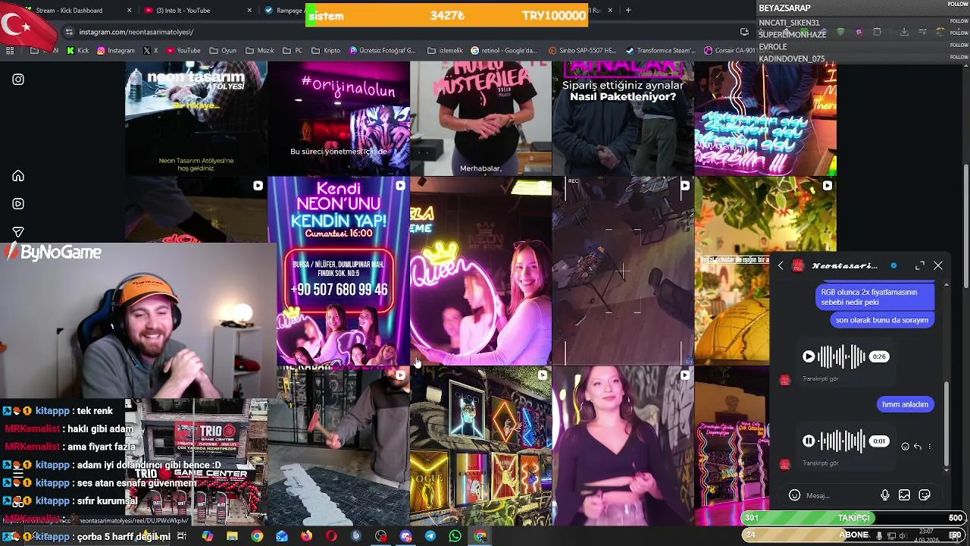This screenshot has height=546, width=970.
Task: Open the Queen neon mirror reel
Action: pos(480,271)
